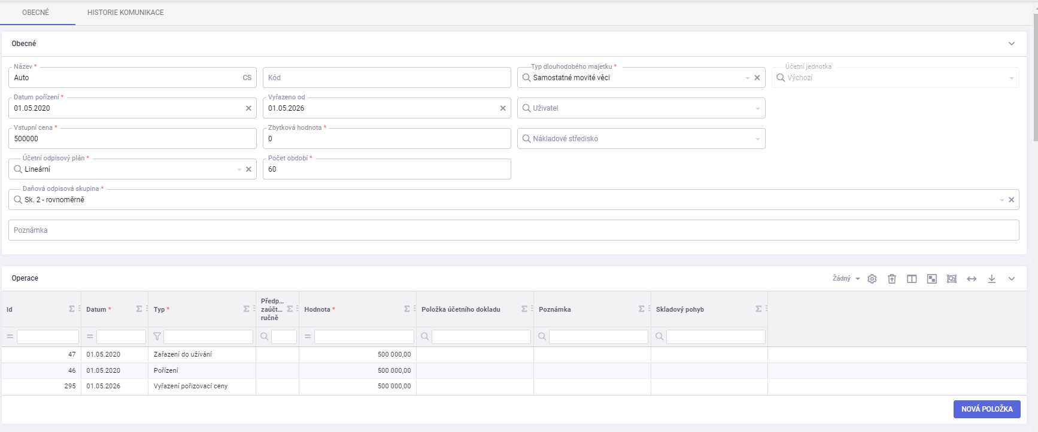This screenshot has height=432, width=1038.
Task: Open Daňová odpisová skupina dropdown arrow
Action: pyautogui.click(x=1002, y=200)
